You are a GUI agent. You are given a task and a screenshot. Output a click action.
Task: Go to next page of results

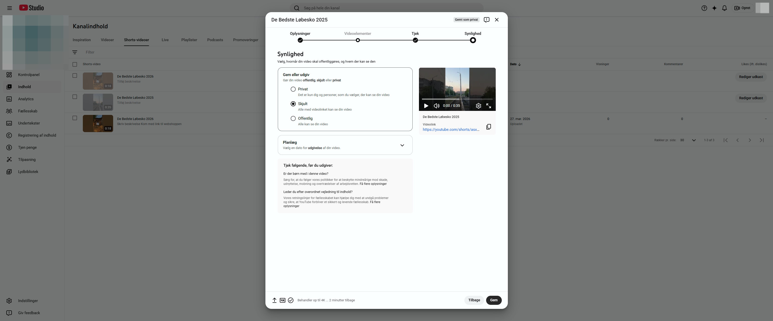click(x=750, y=140)
